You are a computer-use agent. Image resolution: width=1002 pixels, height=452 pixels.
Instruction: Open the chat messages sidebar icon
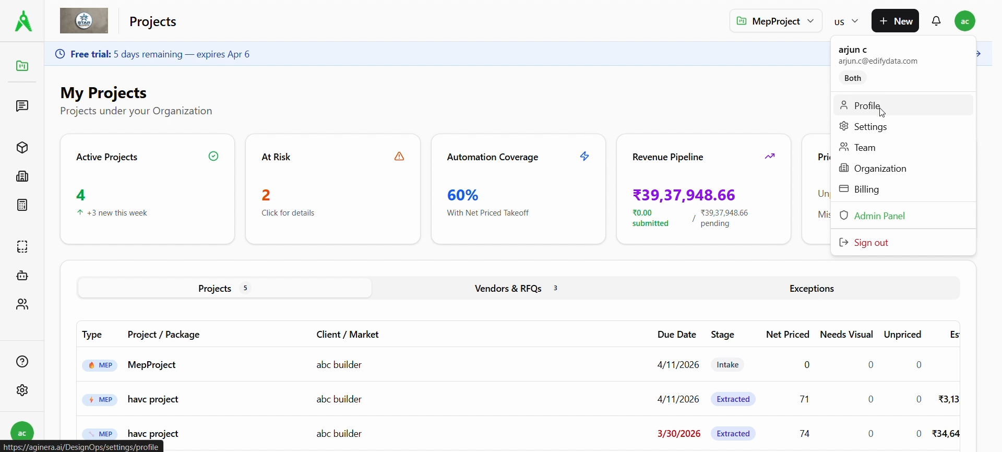pos(22,106)
